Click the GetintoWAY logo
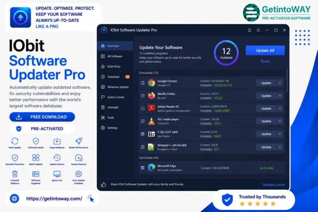This screenshot has width=318, height=212. (277, 12)
